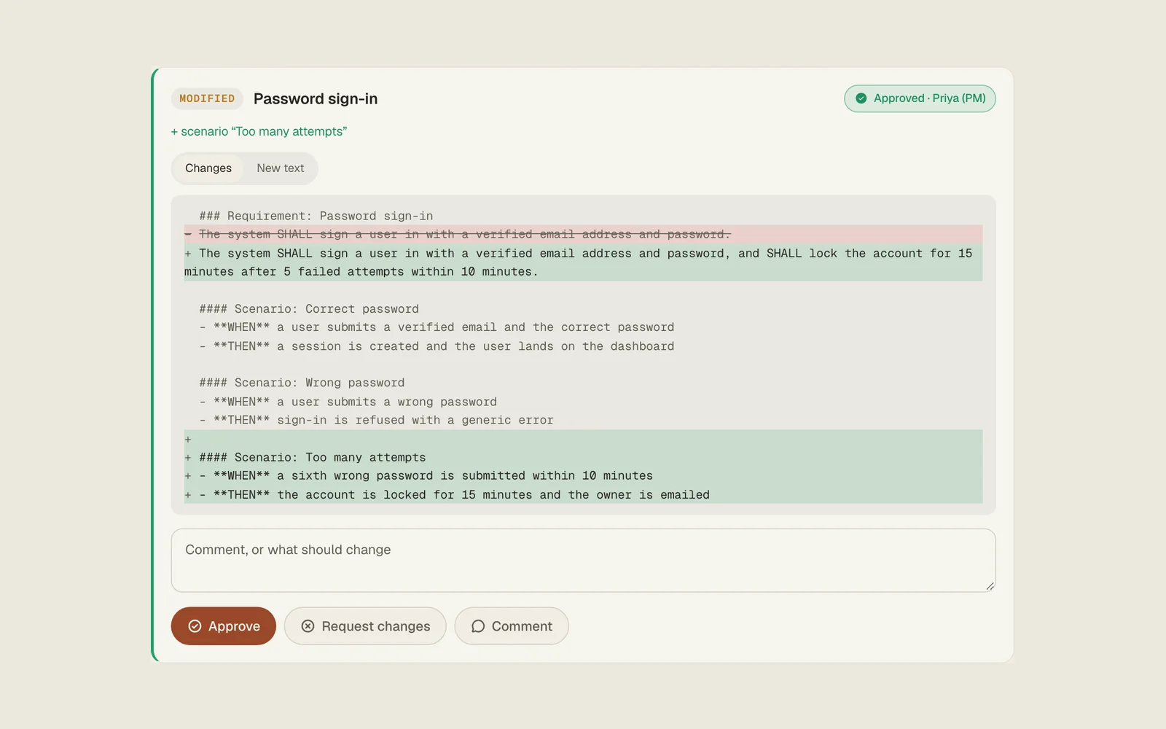Click the added line about locking account for 15 minutes

[x=583, y=262]
